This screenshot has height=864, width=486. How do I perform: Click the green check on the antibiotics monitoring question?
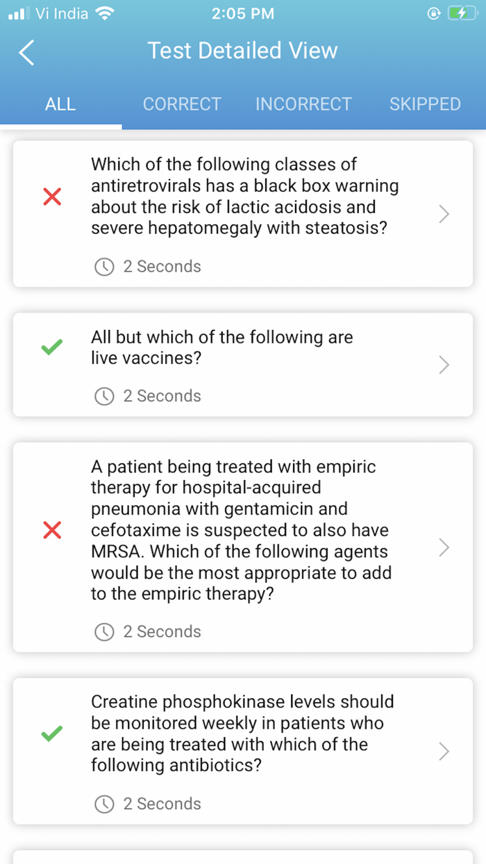click(x=51, y=734)
